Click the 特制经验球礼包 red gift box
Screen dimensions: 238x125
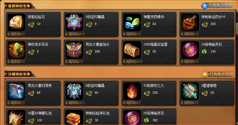74,117
